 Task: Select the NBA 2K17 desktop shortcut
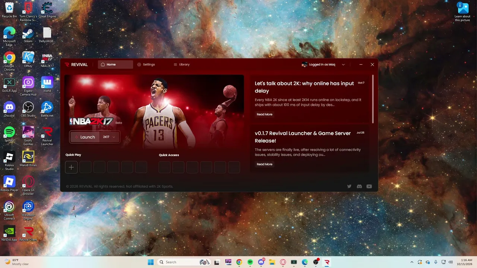click(47, 60)
